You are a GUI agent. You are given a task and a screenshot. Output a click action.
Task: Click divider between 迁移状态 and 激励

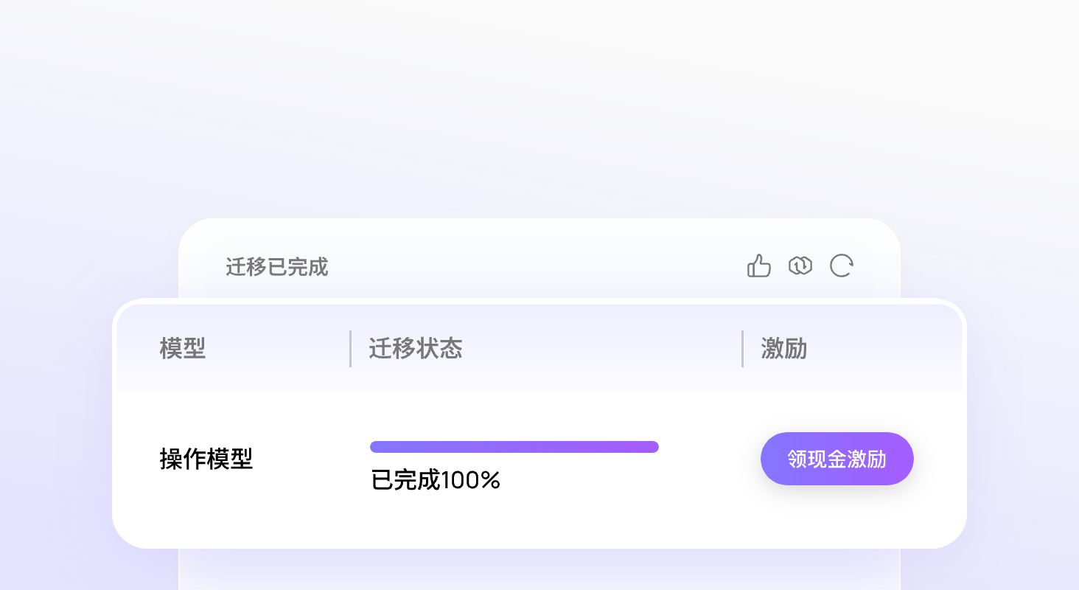pos(742,348)
